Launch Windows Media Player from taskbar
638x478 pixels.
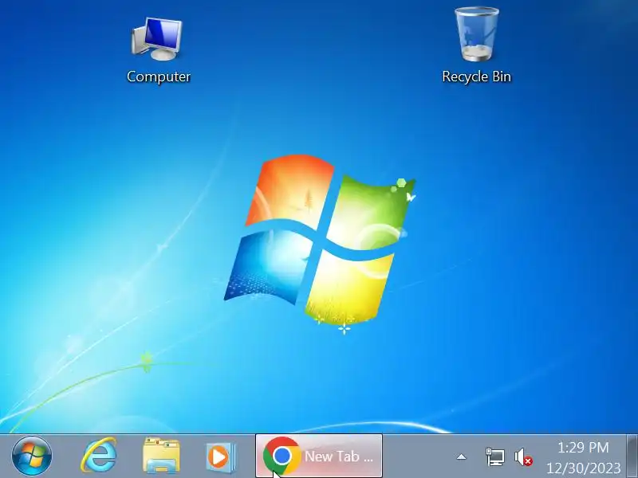221,456
